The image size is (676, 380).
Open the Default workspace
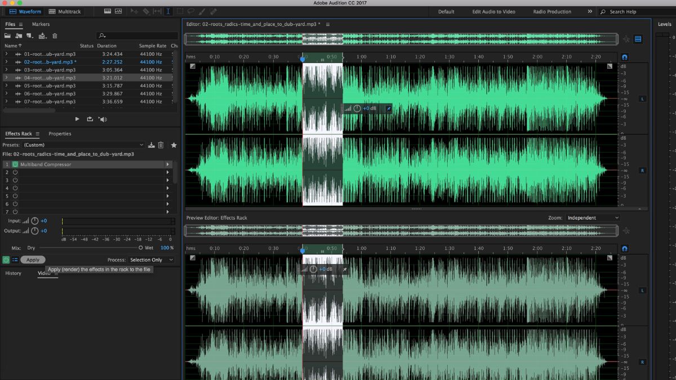pyautogui.click(x=446, y=11)
